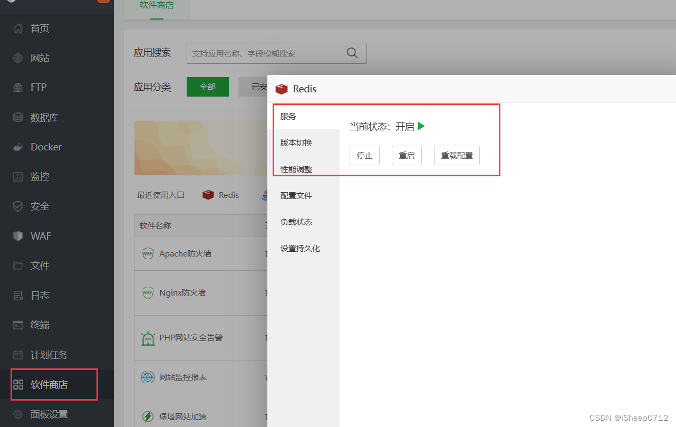Click the calendar icon beside 计划任务

click(x=18, y=355)
